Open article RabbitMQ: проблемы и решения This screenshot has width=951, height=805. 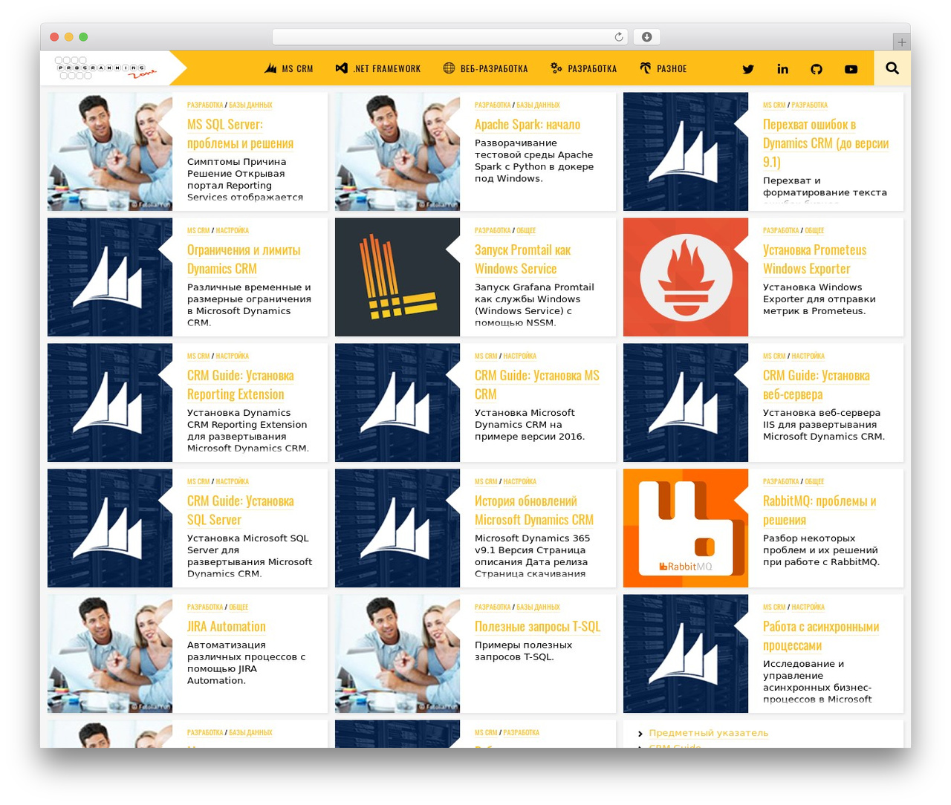[x=819, y=510]
